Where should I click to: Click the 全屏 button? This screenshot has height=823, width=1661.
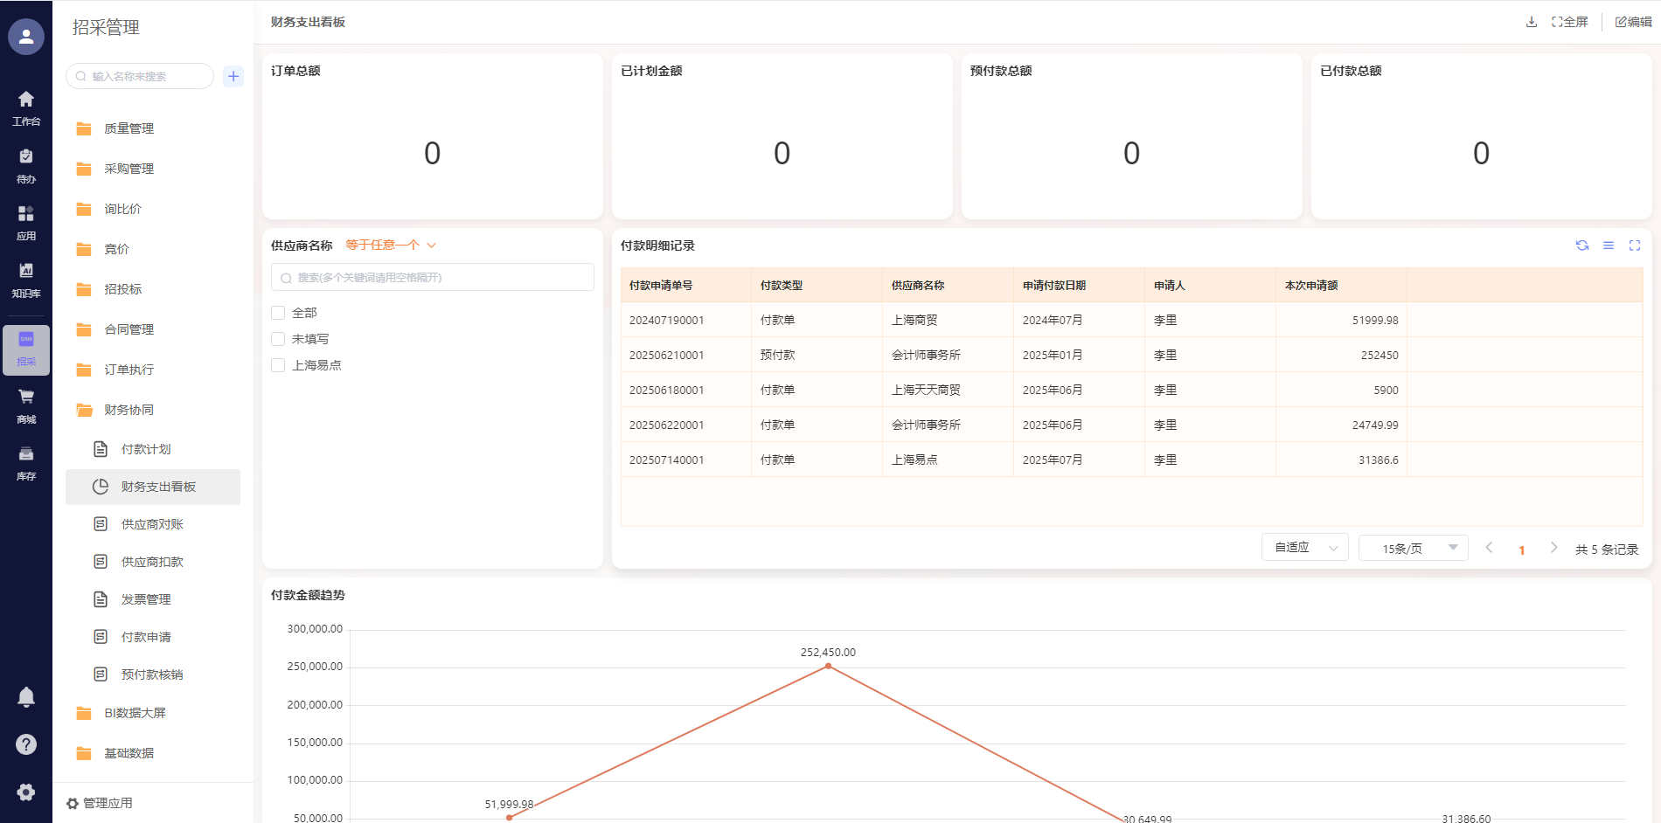click(1570, 22)
